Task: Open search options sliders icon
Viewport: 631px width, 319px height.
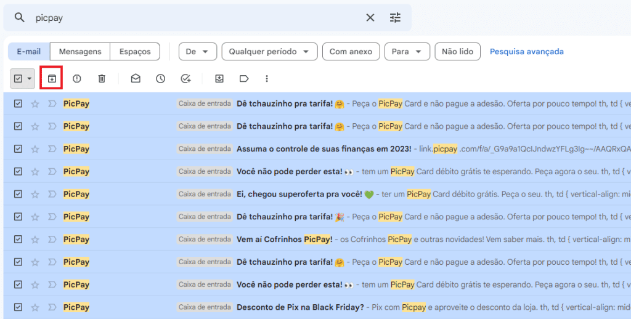Action: tap(395, 18)
